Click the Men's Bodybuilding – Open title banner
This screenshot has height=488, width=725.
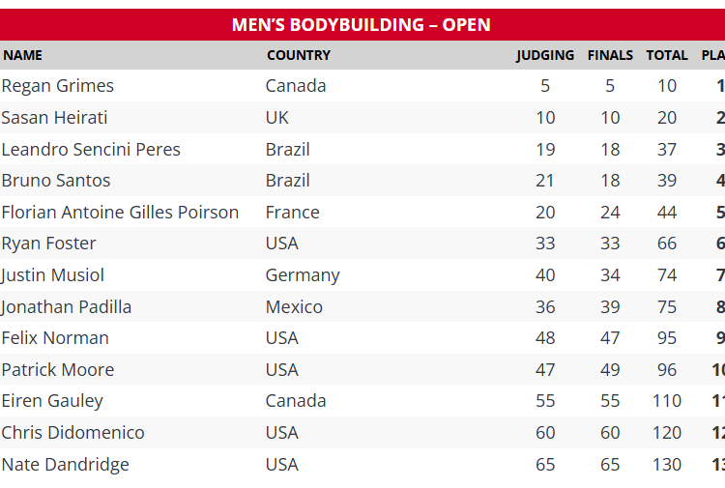(x=361, y=25)
